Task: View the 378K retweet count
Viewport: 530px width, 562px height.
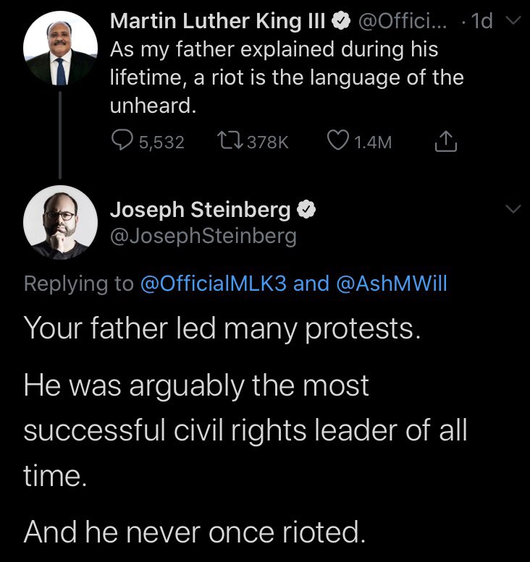Action: pyautogui.click(x=268, y=142)
